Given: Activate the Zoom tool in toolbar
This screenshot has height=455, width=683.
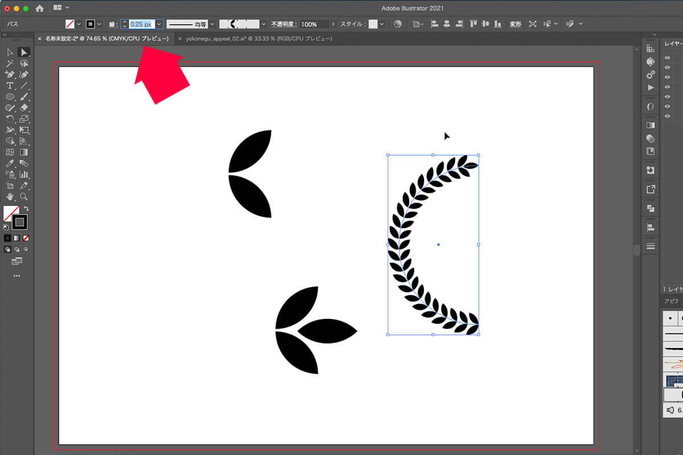Looking at the screenshot, I should coord(24,197).
